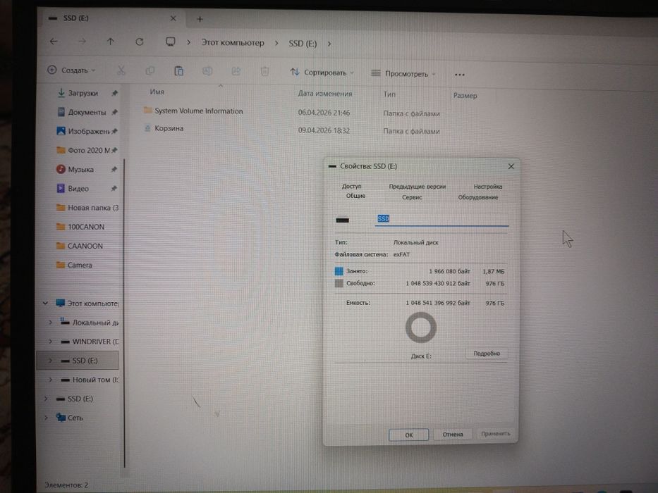The height and width of the screenshot is (493, 658).
Task: Click the monitor icon in address bar
Action: point(171,42)
